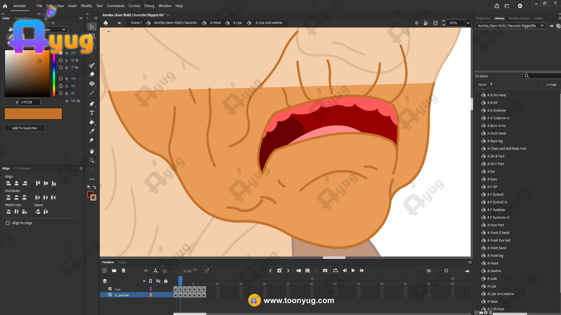Click the Add To Swatches button
Screen dimensions: 561x315
click(x=25, y=128)
